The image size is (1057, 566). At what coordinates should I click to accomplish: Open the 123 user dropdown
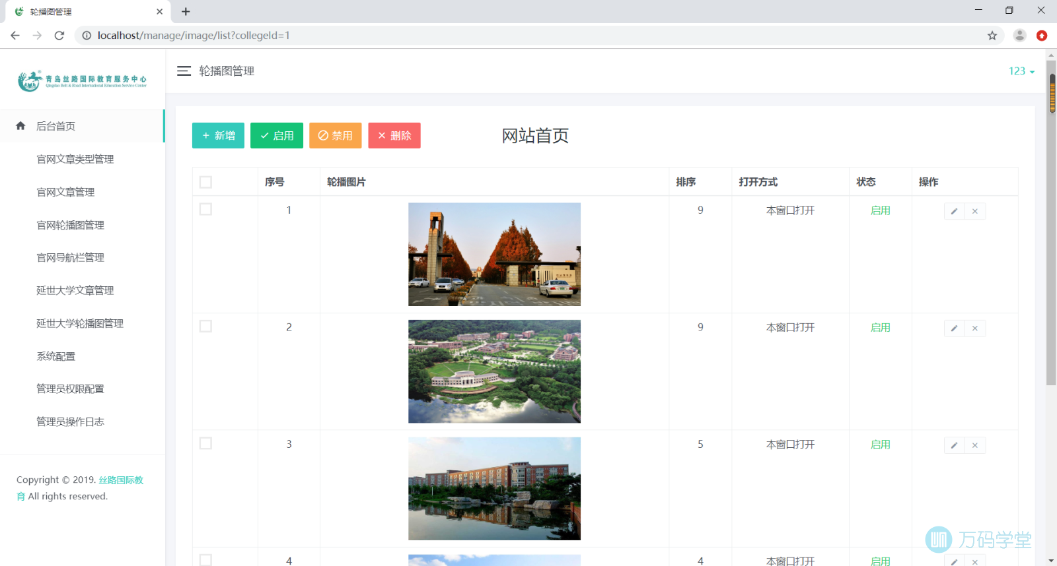1021,71
